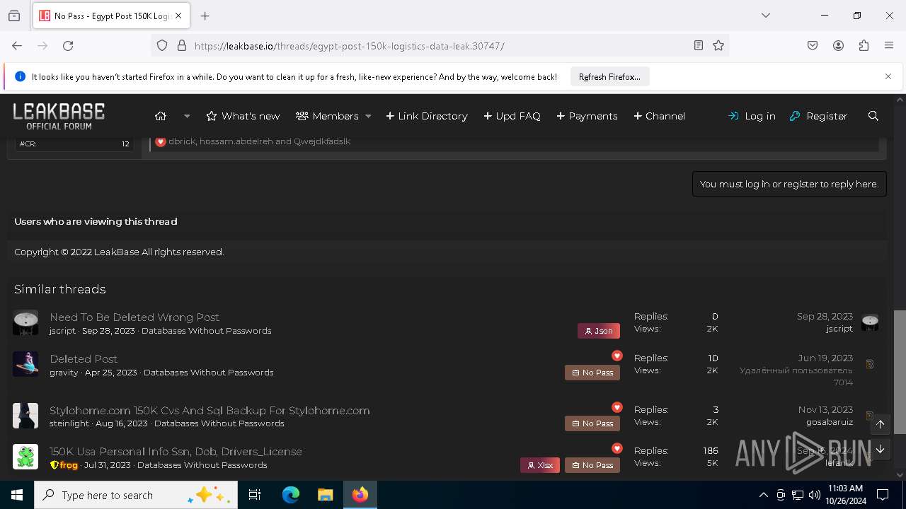Open the forum home icon
Viewport: 906px width, 509px height.
161,116
